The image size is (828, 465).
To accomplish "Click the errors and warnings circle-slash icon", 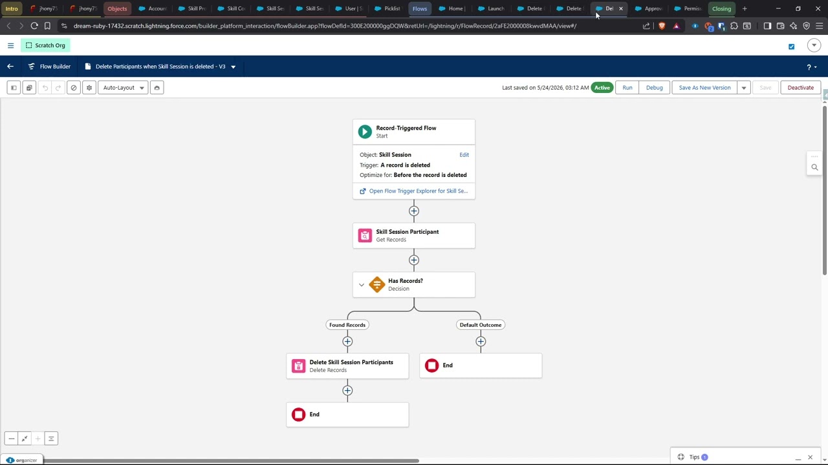I will coord(74,88).
